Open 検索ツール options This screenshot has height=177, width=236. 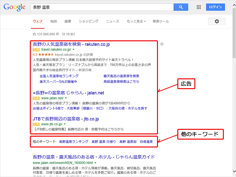pos(161,21)
